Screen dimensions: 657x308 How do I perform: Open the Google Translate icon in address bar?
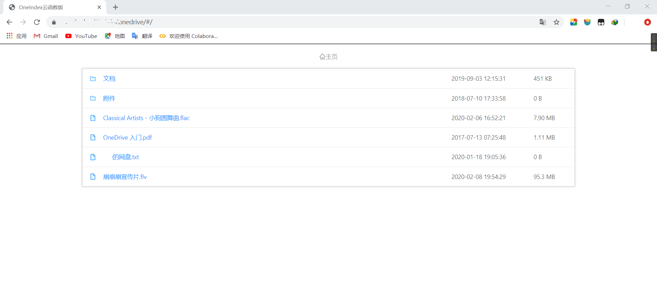click(x=543, y=22)
